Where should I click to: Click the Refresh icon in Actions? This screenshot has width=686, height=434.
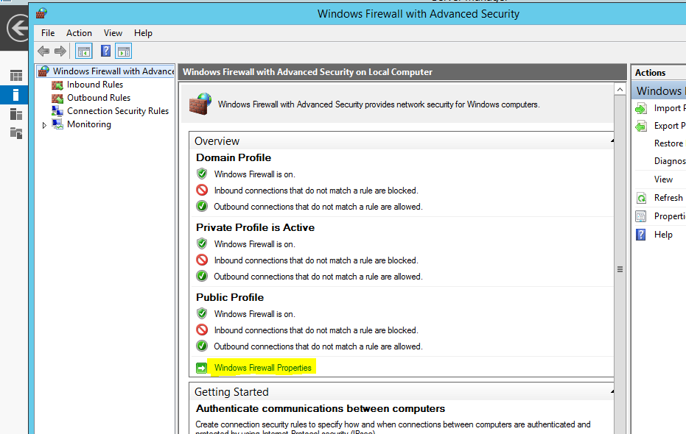[641, 198]
